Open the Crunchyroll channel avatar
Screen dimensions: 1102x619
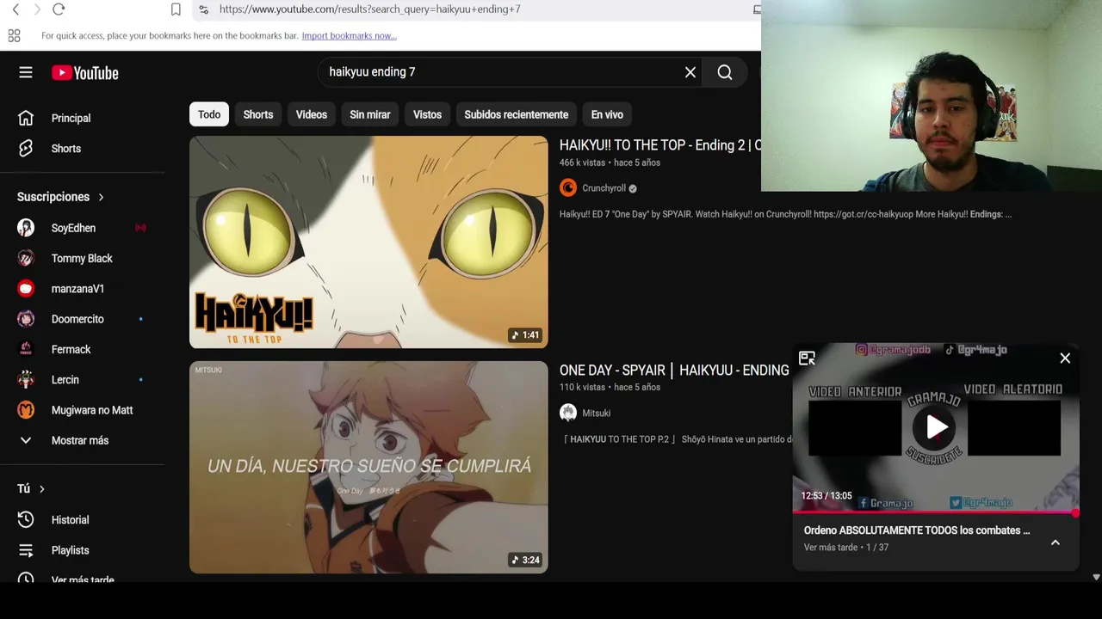pyautogui.click(x=568, y=188)
